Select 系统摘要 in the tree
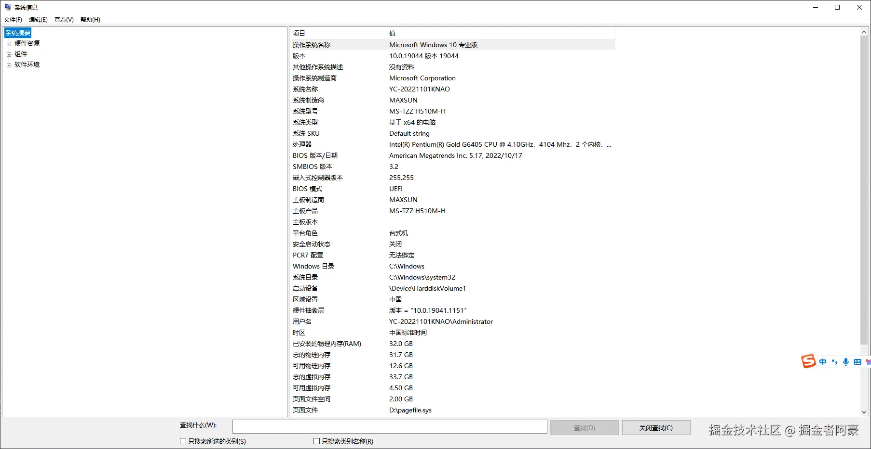Image resolution: width=871 pixels, height=449 pixels. 18,33
